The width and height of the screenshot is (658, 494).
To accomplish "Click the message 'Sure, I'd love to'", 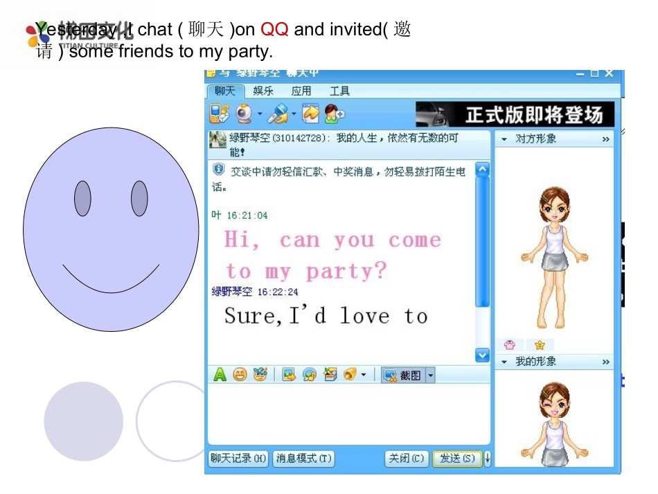I will coord(326,316).
